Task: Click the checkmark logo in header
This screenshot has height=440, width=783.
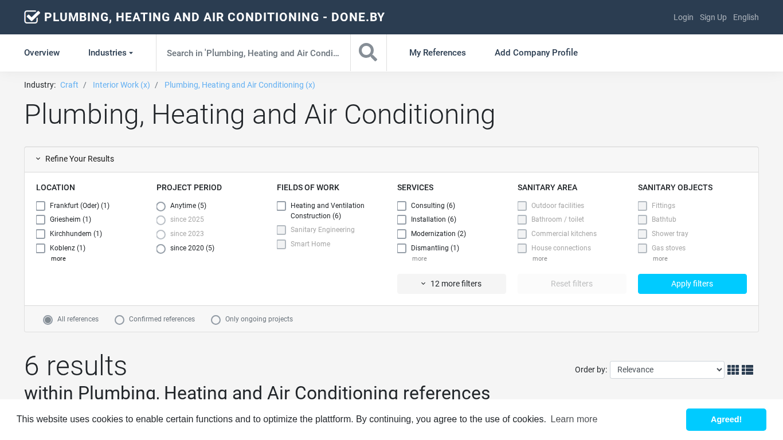Action: click(x=32, y=17)
